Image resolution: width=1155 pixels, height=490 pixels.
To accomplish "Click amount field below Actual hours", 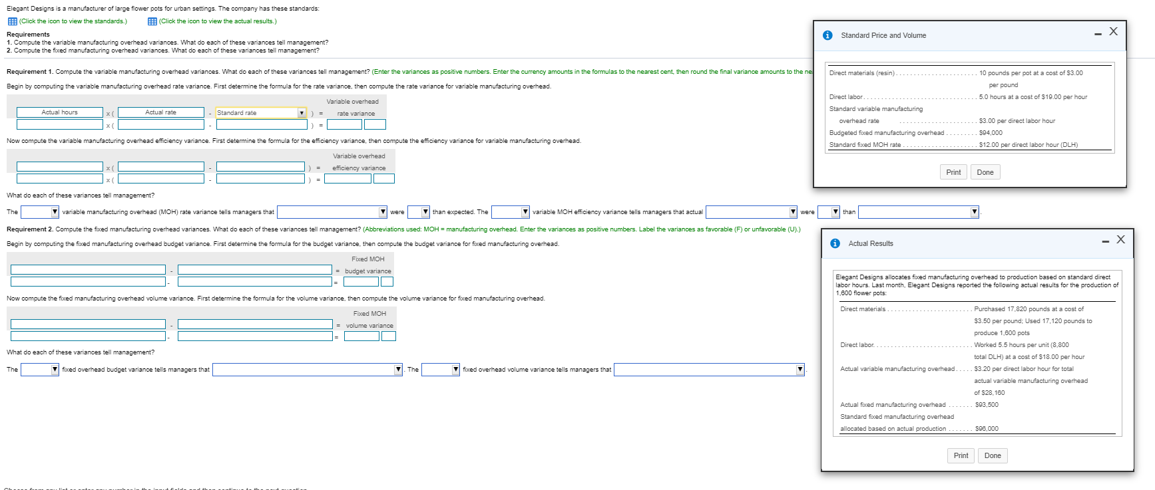I will coord(60,125).
